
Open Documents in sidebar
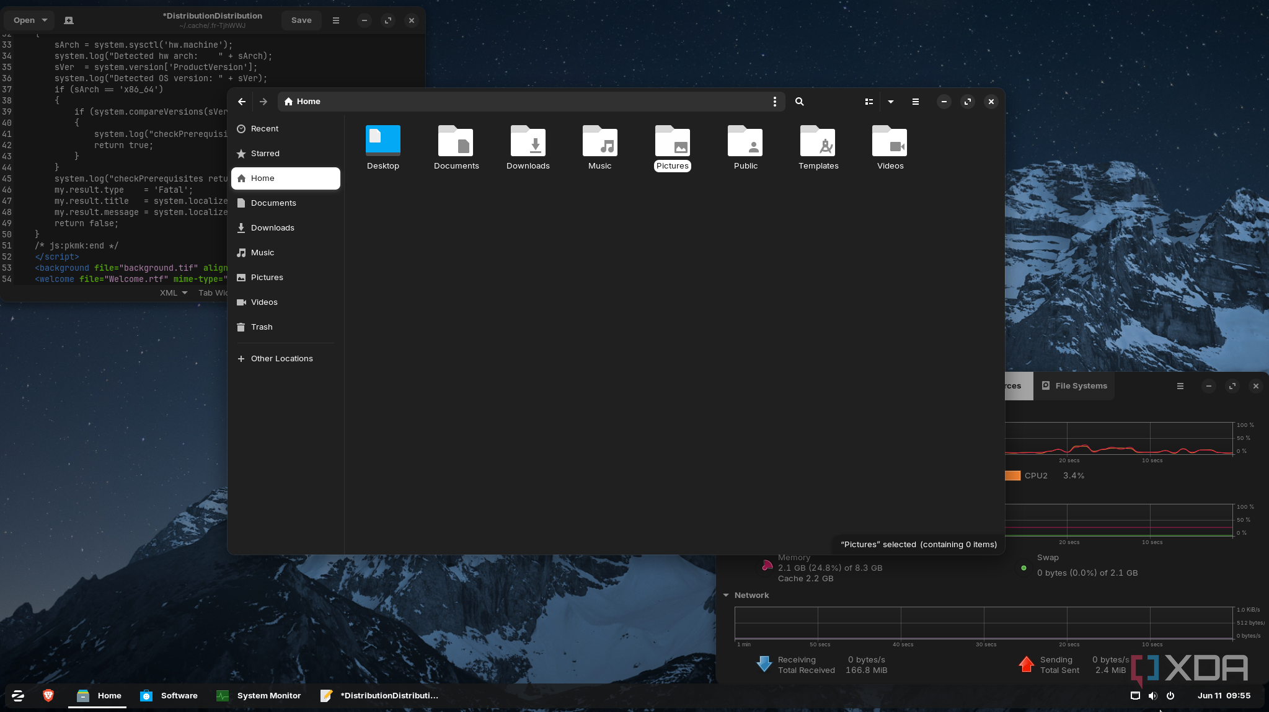coord(286,203)
